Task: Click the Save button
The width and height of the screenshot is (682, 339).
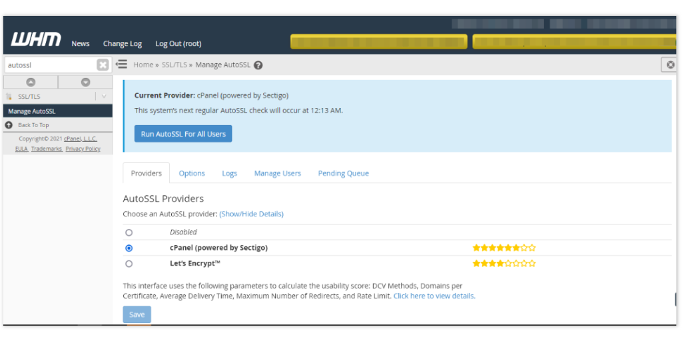Action: [137, 314]
